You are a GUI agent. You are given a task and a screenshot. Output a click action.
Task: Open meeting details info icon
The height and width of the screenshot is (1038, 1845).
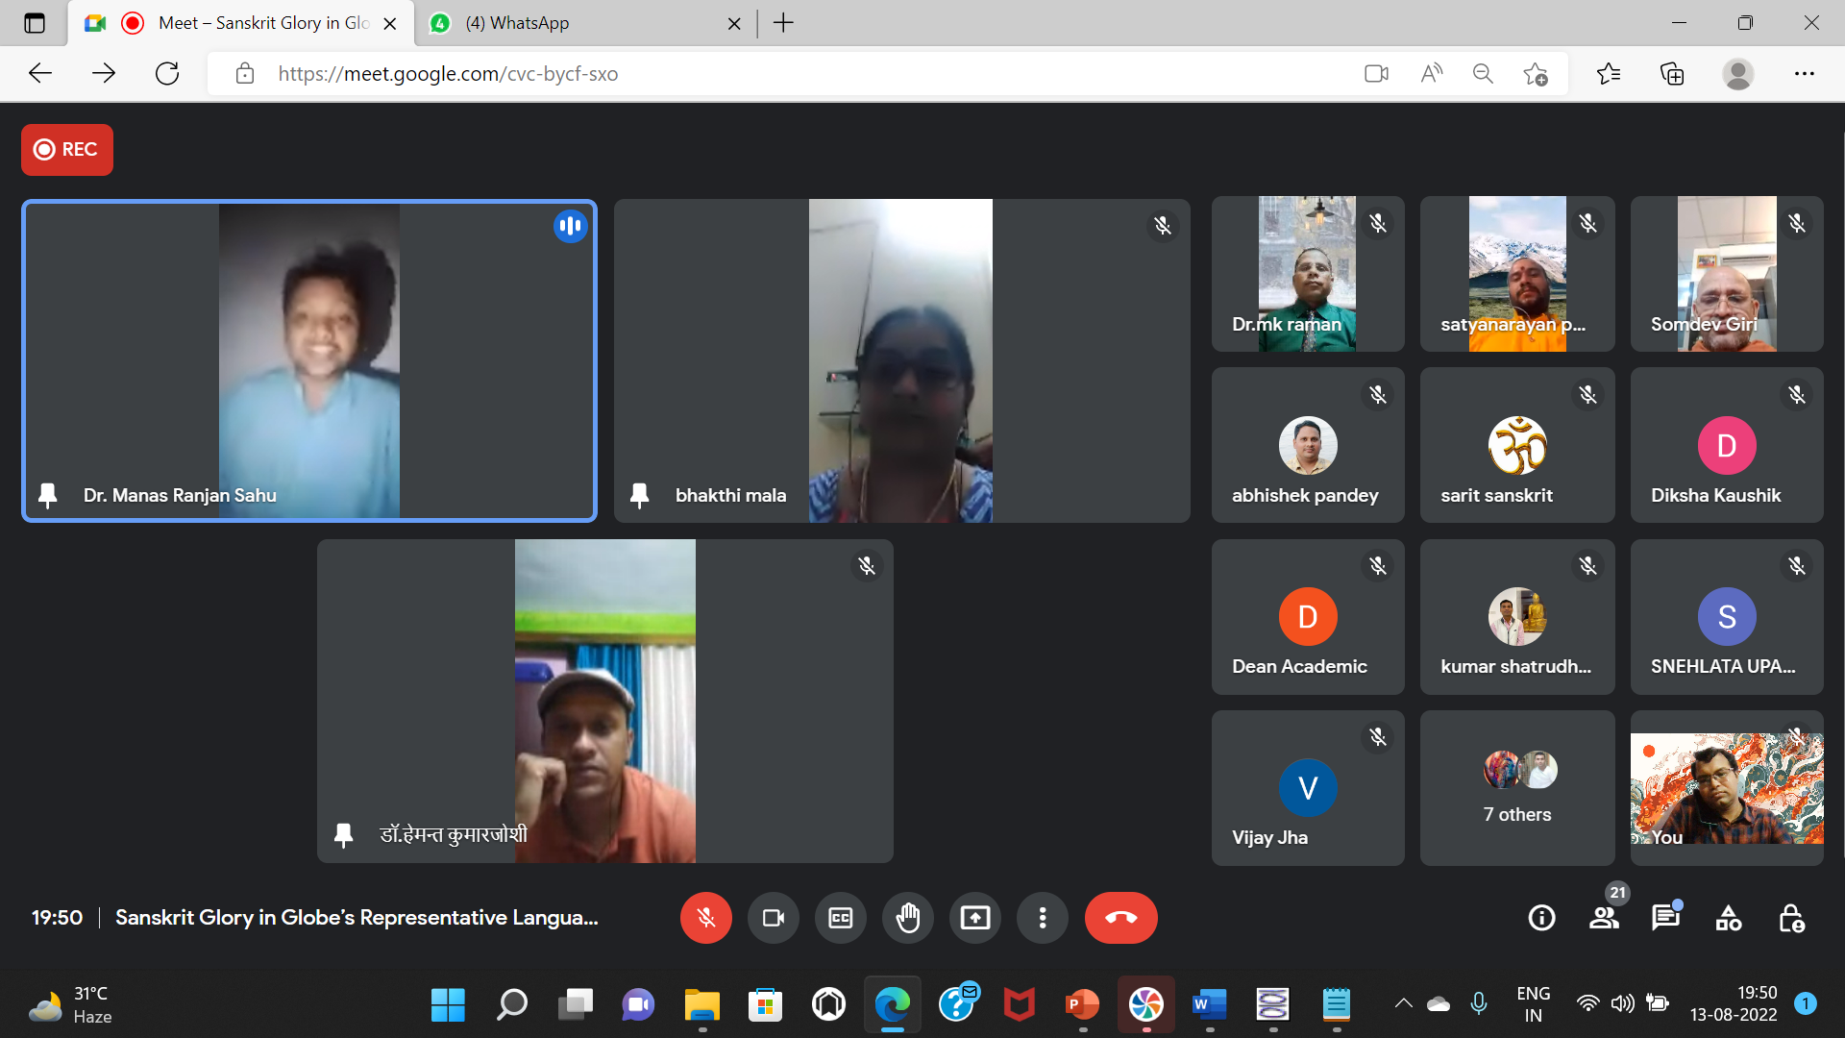(1541, 918)
